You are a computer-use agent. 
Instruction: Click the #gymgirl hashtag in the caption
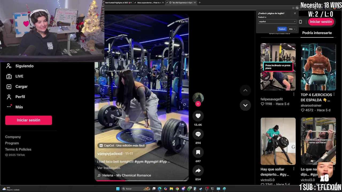pyautogui.click(x=151, y=162)
